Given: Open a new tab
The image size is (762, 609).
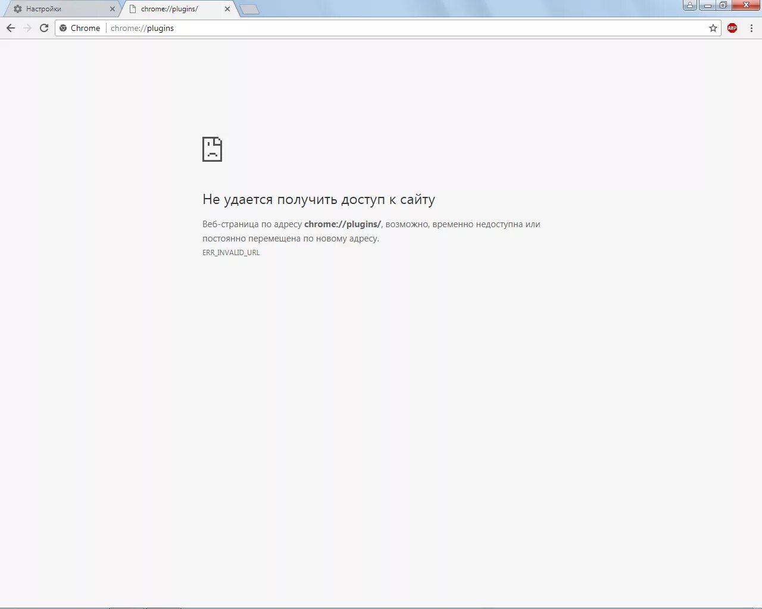Looking at the screenshot, I should pos(249,10).
